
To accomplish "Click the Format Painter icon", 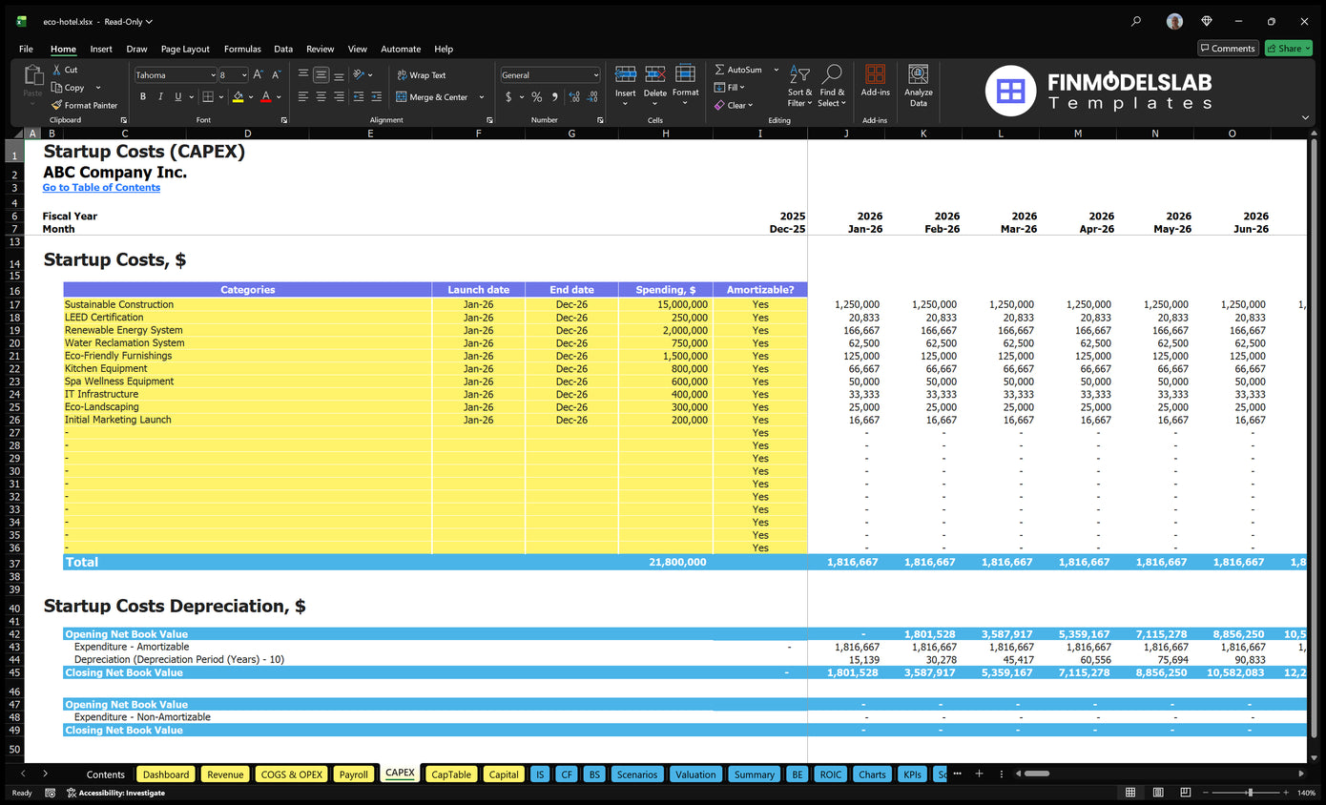I will 57,105.
